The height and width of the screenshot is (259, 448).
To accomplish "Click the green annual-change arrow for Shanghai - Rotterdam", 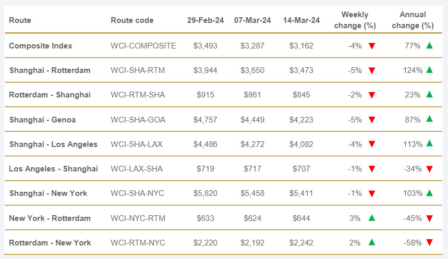I will 429,70.
